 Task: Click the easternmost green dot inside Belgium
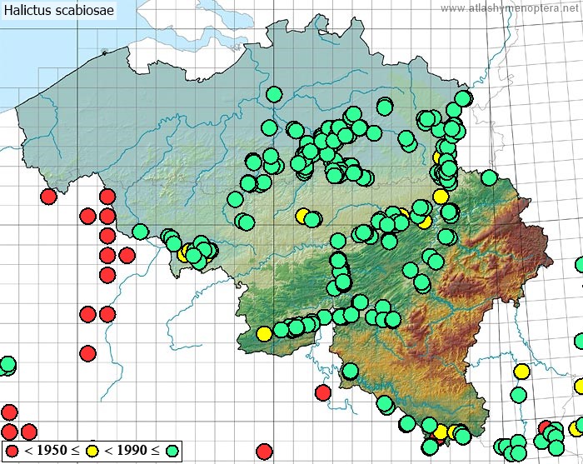point(490,177)
